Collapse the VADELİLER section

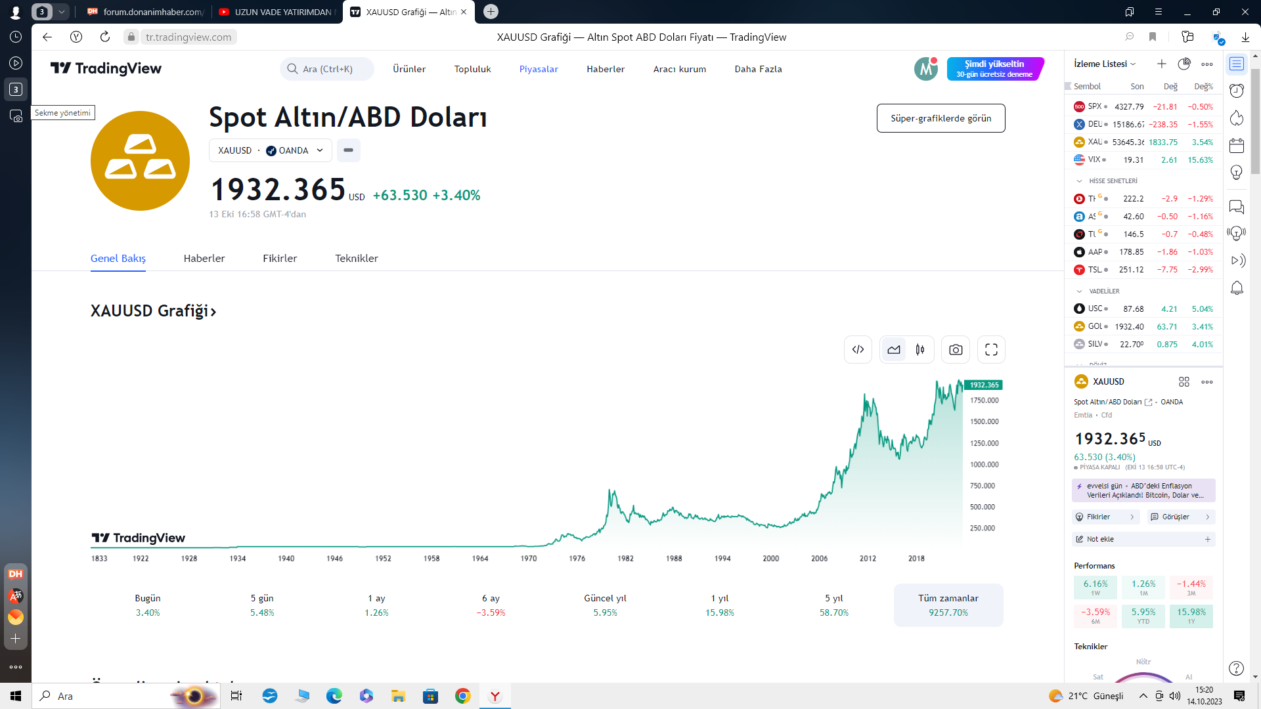[x=1079, y=291]
